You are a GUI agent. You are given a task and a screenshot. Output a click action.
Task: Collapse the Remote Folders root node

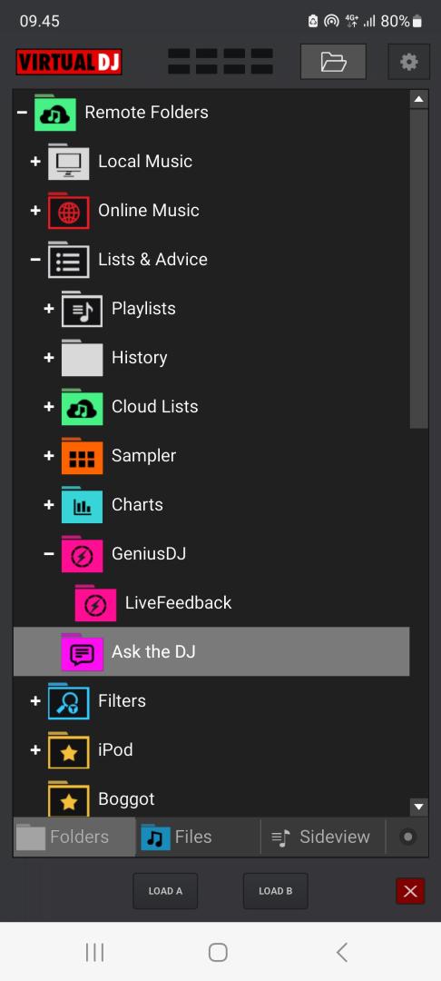click(22, 113)
